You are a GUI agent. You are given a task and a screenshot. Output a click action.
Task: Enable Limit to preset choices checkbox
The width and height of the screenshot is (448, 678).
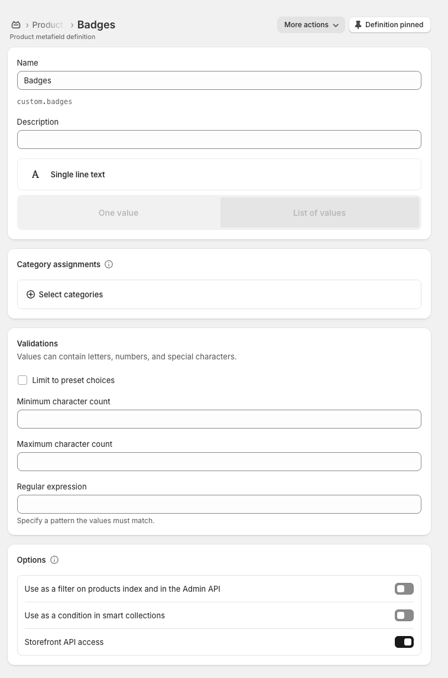pyautogui.click(x=22, y=380)
